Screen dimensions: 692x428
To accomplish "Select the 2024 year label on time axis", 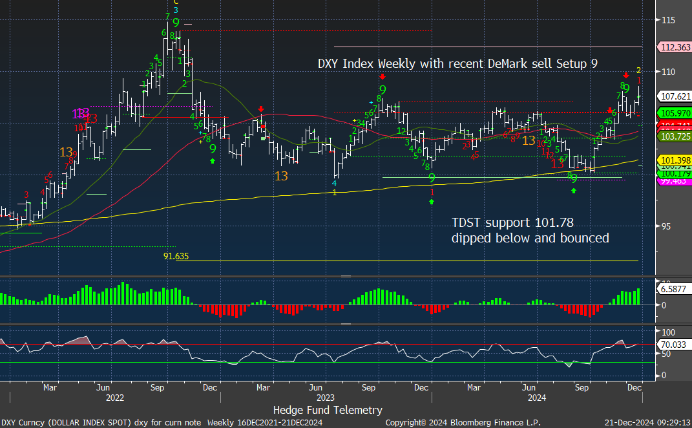I will [537, 398].
